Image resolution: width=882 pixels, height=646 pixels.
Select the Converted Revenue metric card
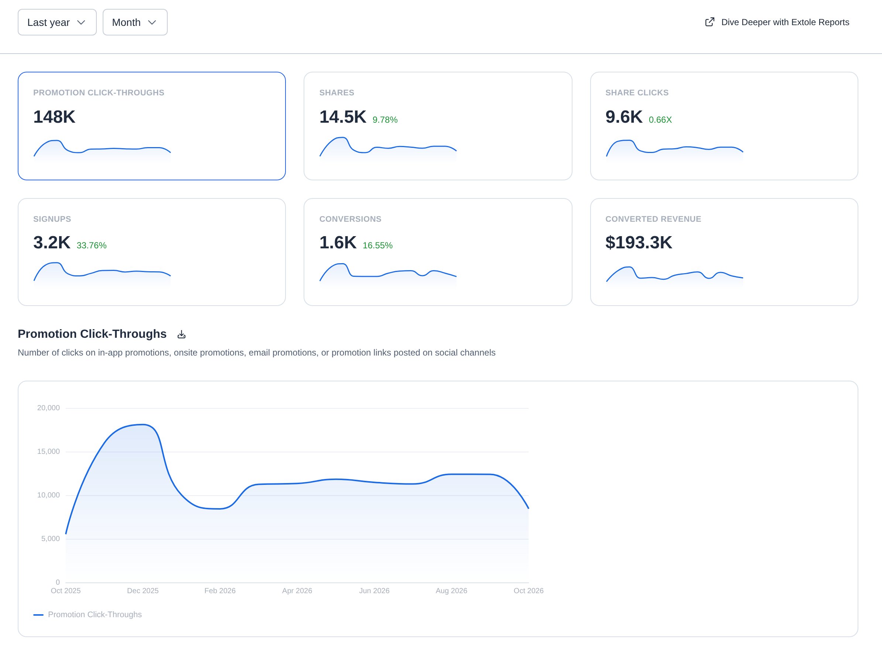724,252
